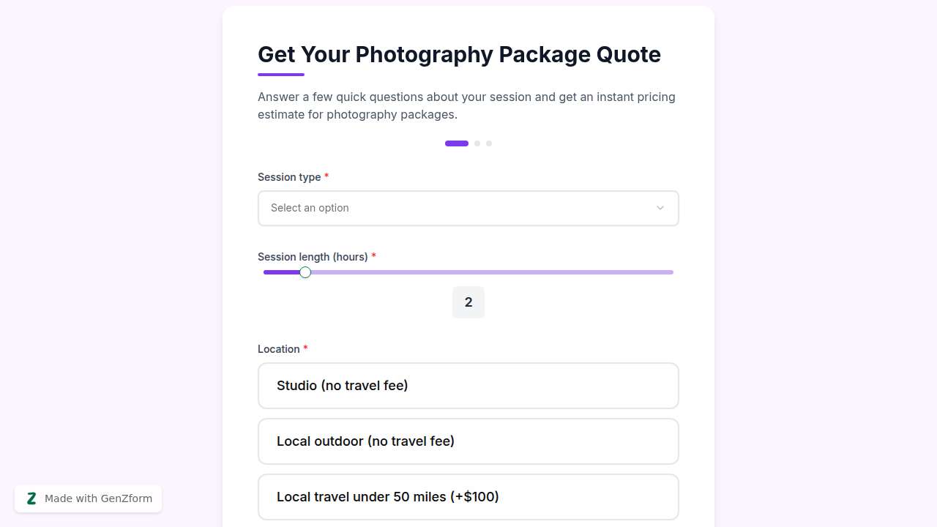Click the session length slider handle
Screen dimensions: 937x527
305,272
